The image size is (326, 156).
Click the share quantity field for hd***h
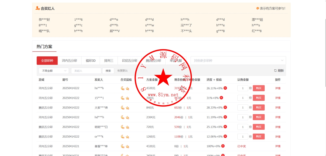243,117
